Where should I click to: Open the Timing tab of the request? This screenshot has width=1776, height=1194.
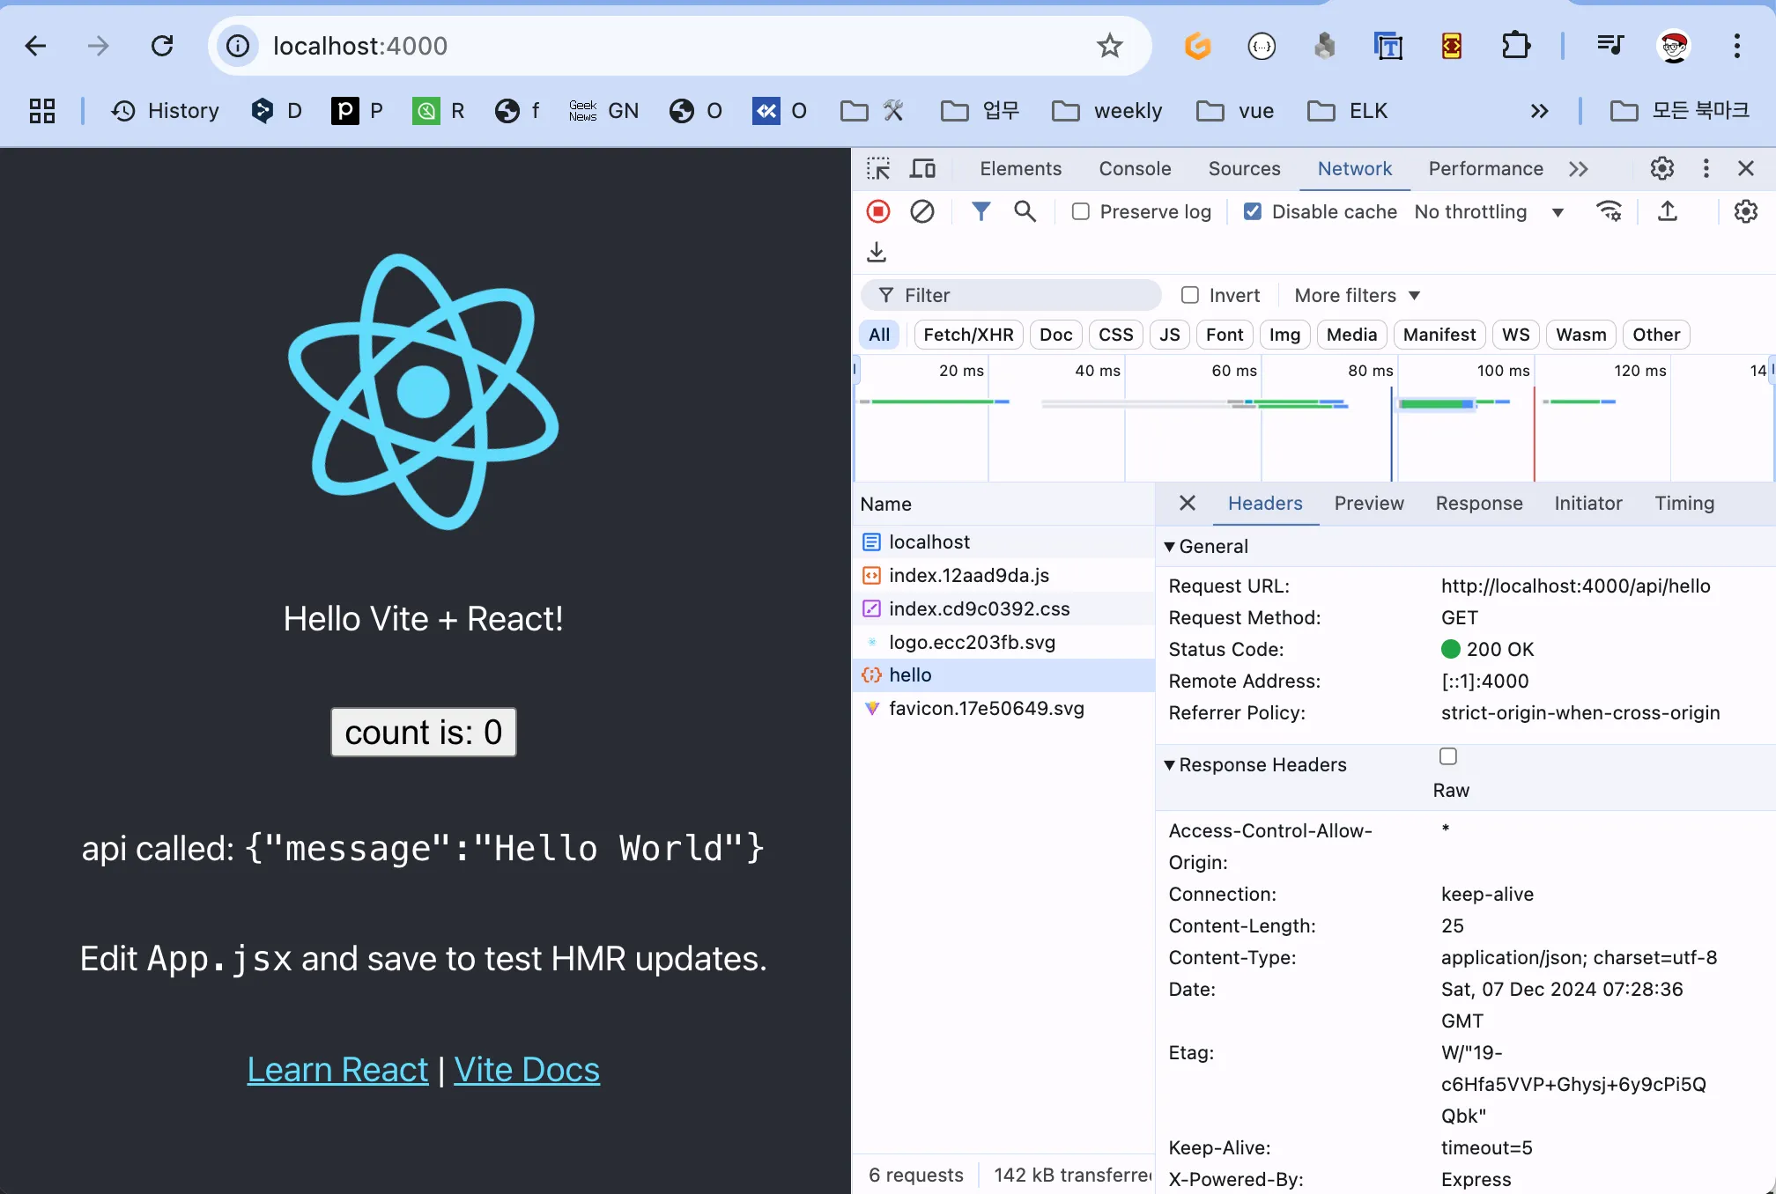[1683, 503]
